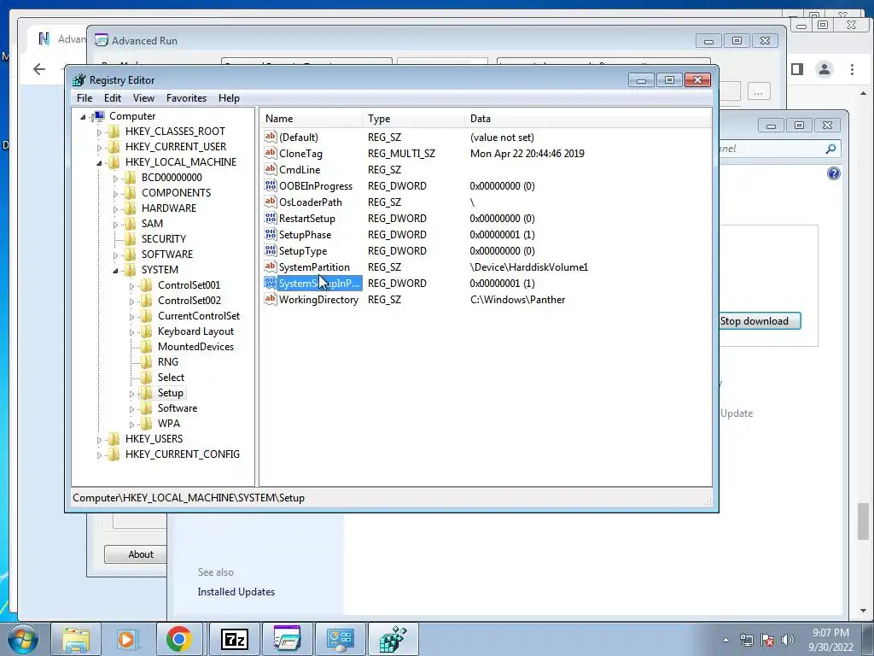Click the blue Help icon in Control Panel
The height and width of the screenshot is (656, 874).
tap(834, 173)
